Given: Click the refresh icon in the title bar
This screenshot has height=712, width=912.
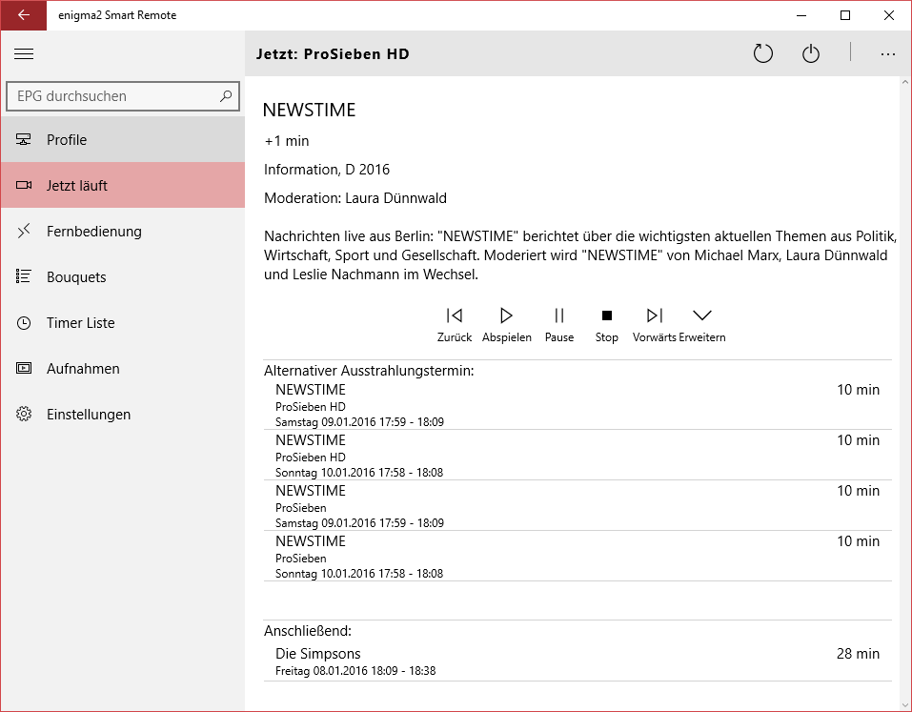Looking at the screenshot, I should (762, 54).
